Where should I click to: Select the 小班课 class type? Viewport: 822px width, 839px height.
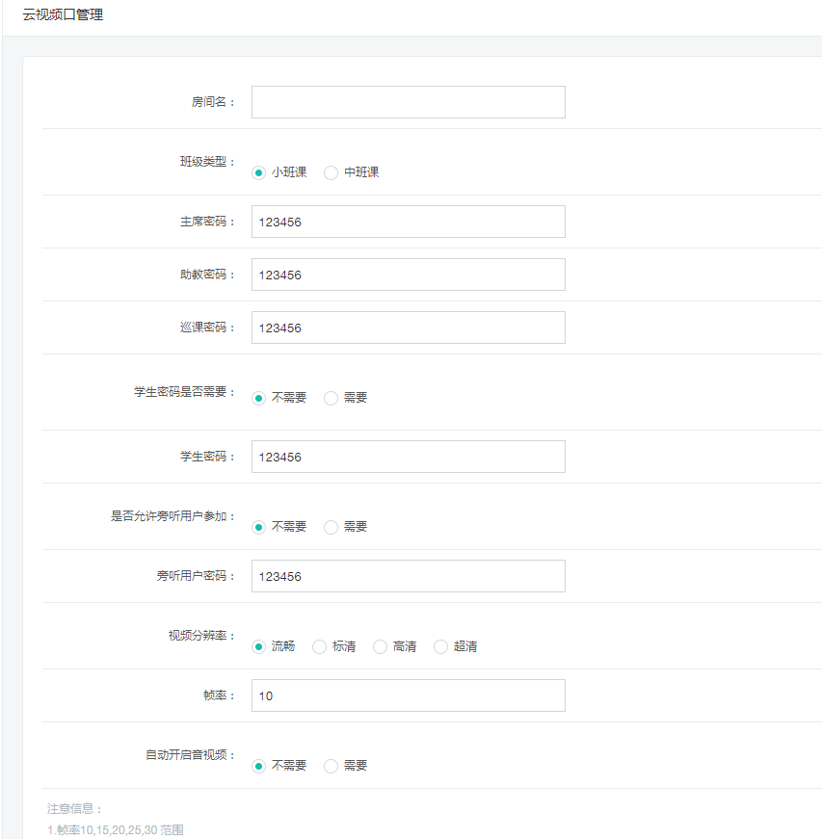tap(259, 173)
